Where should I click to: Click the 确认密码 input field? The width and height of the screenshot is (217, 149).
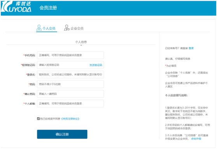click(70, 94)
